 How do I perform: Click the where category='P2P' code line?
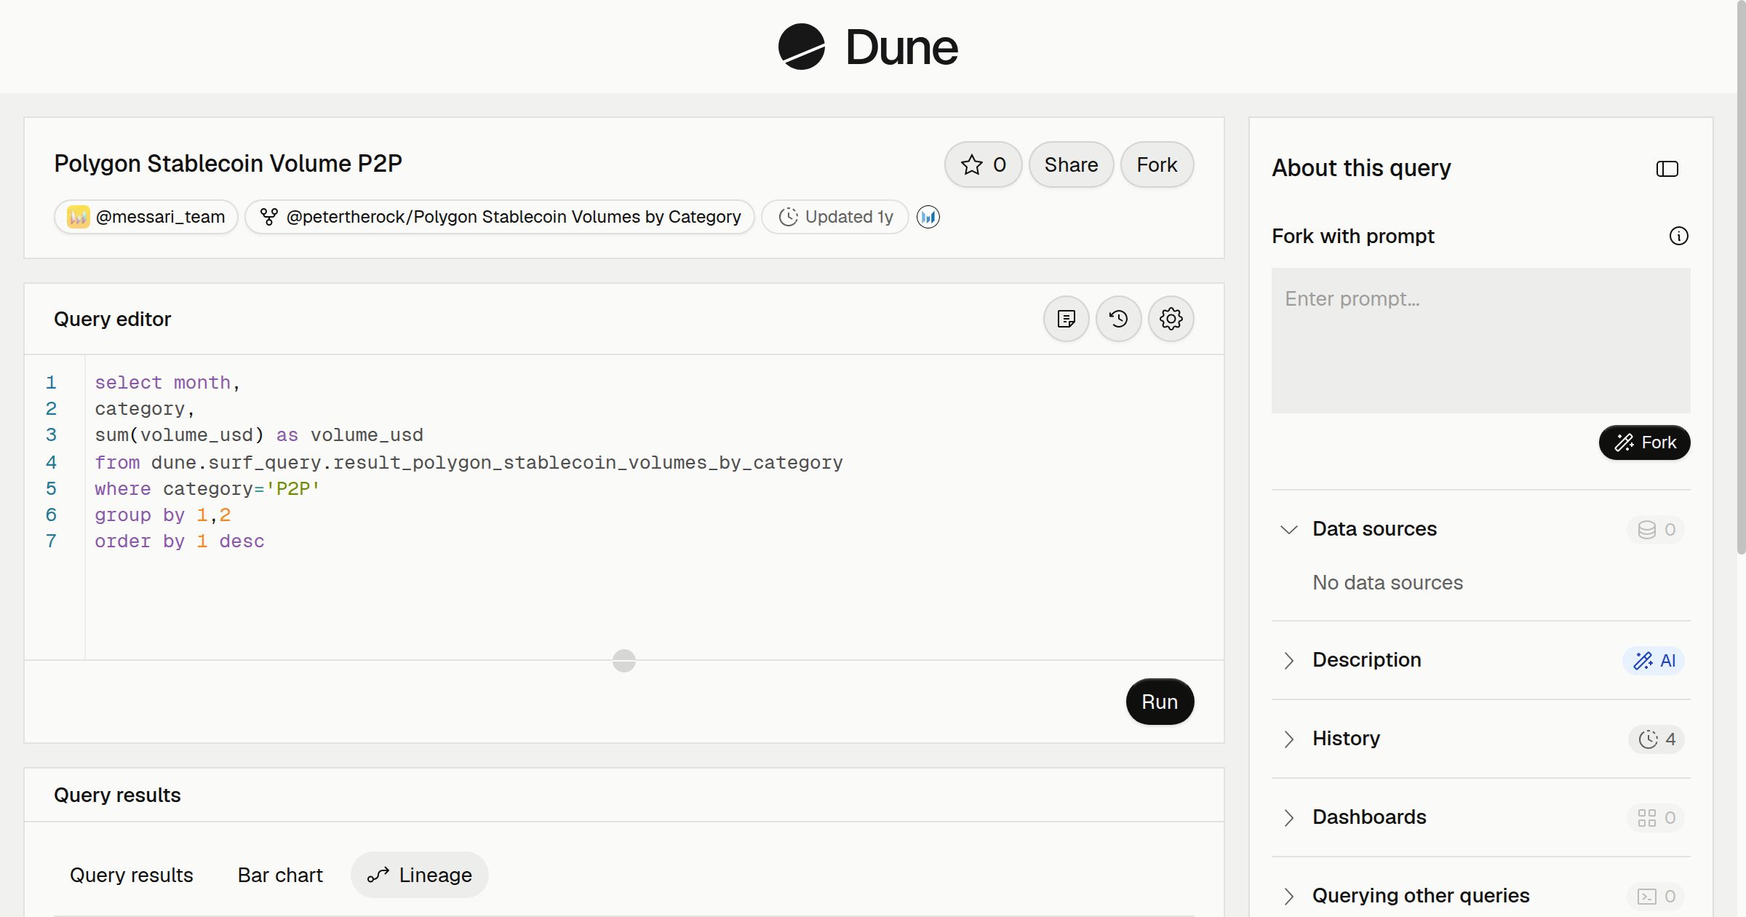tap(207, 488)
